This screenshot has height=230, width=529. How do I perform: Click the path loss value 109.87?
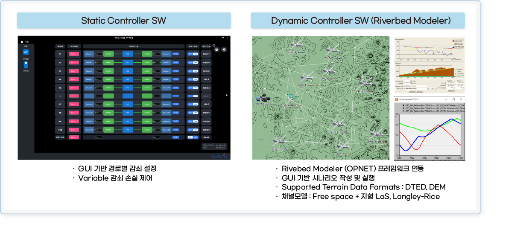[x=206, y=130]
